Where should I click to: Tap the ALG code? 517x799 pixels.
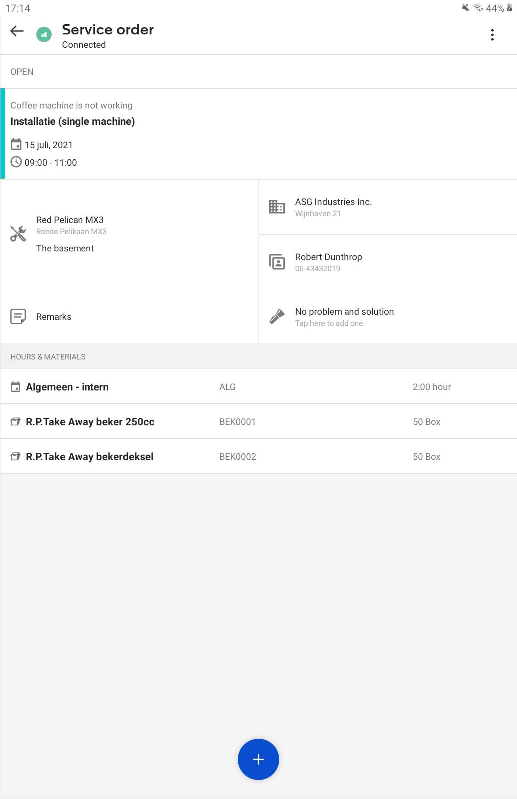[x=227, y=387]
